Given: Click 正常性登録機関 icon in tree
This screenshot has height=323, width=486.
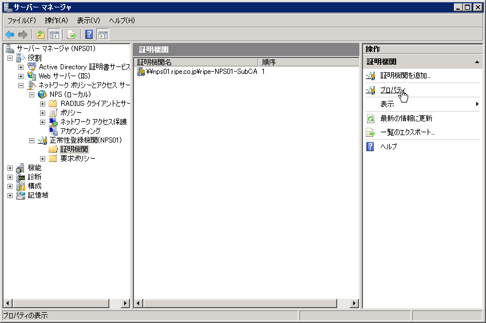Looking at the screenshot, I should (42, 140).
